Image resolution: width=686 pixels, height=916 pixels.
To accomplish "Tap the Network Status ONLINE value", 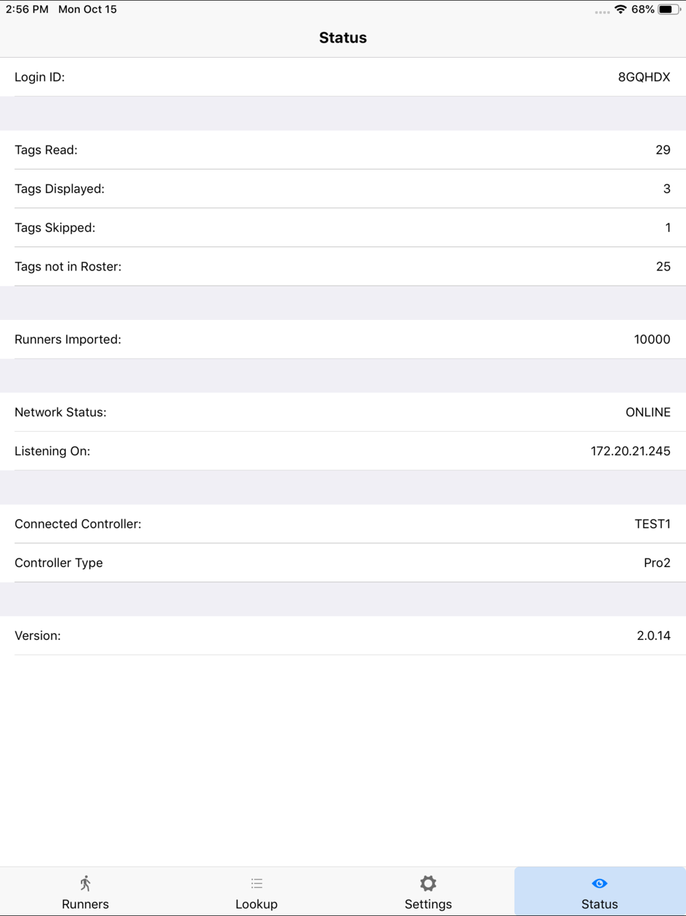I will click(x=648, y=412).
